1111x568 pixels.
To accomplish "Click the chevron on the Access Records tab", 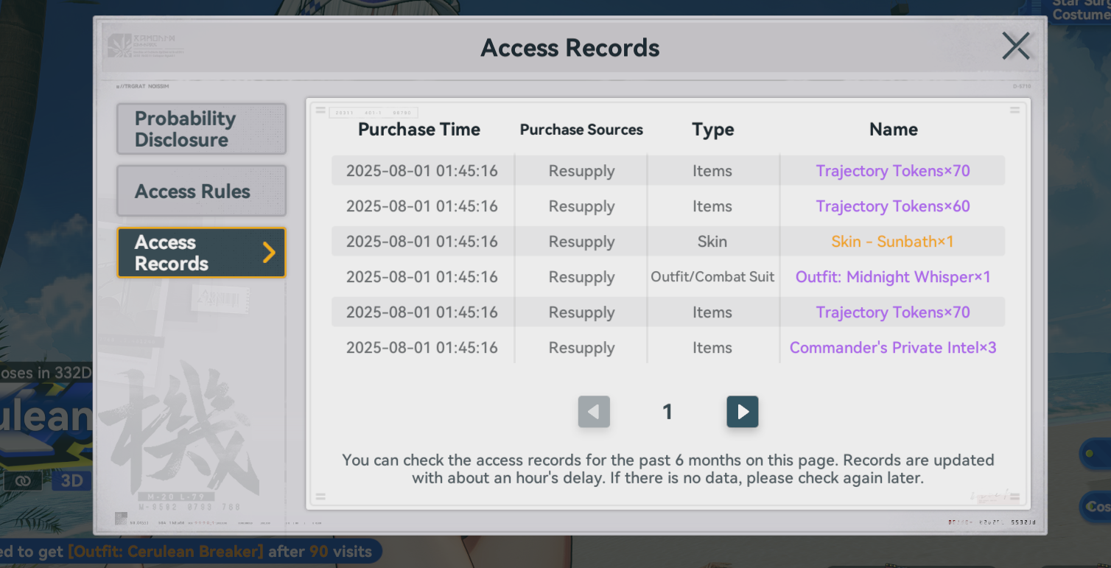I will 269,253.
